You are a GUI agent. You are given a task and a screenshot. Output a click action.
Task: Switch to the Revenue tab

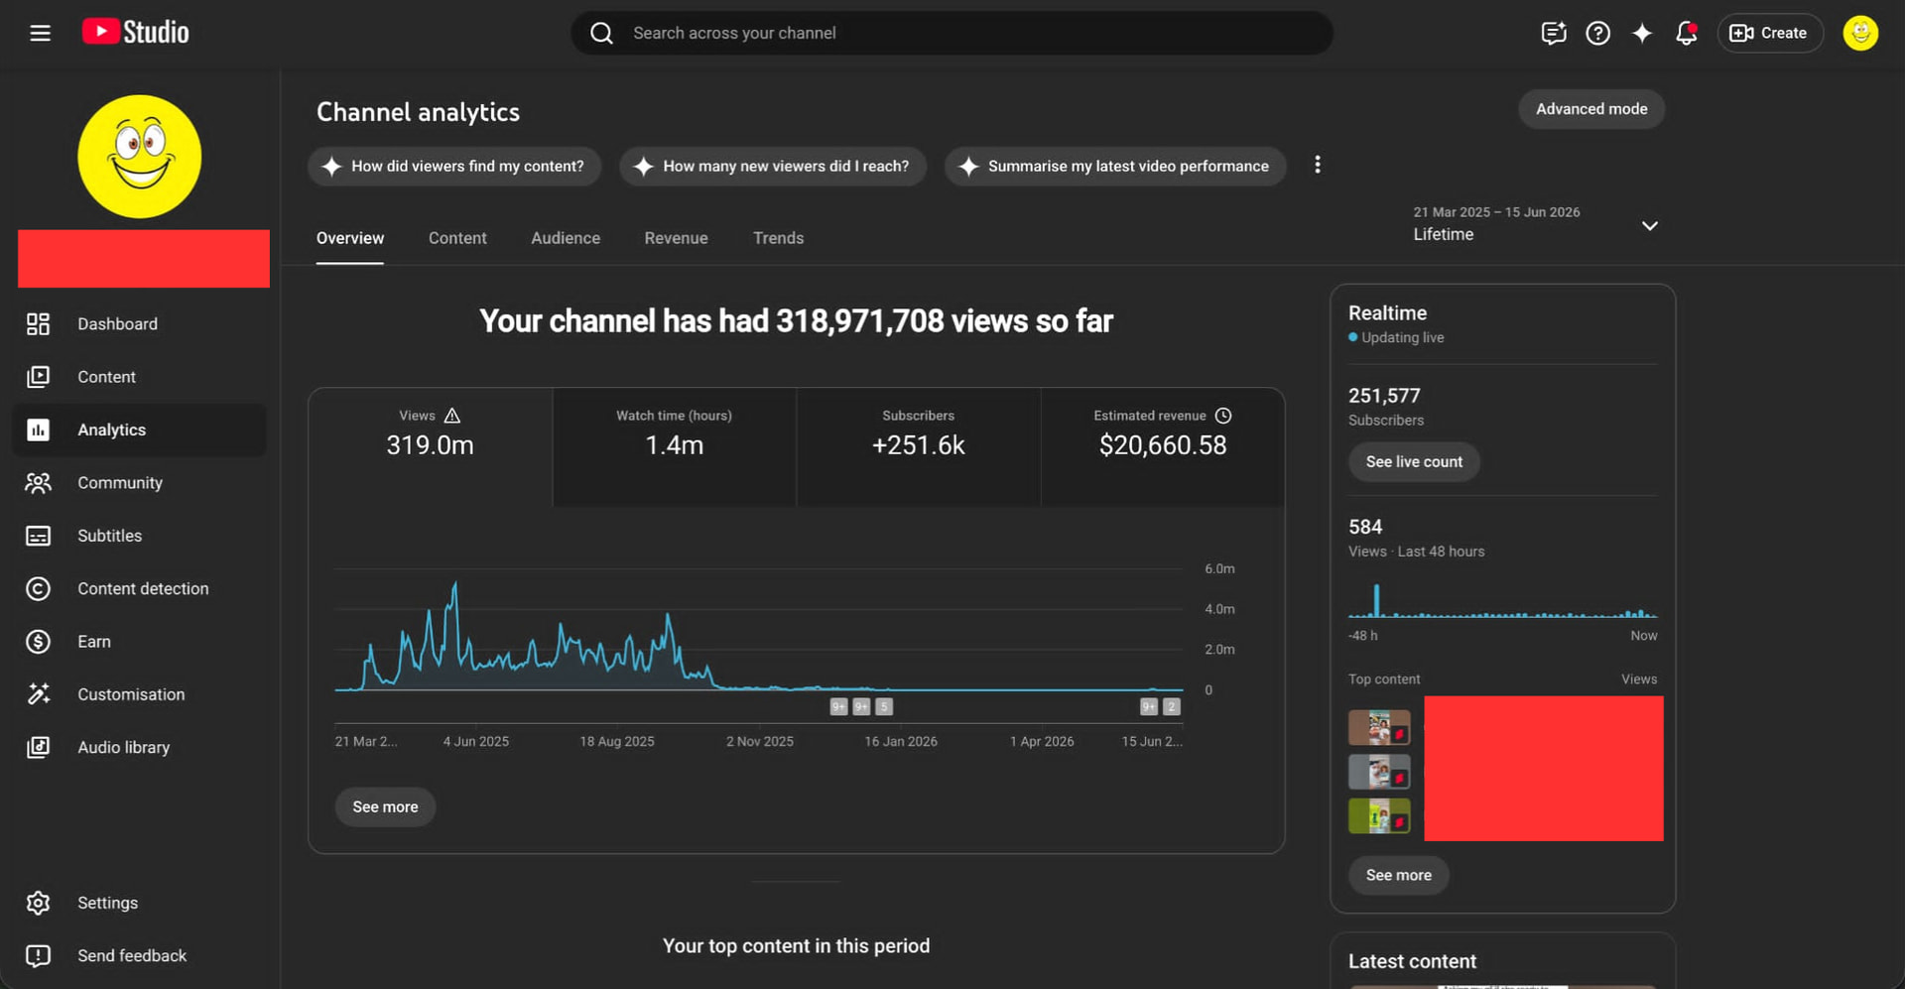pos(676,238)
